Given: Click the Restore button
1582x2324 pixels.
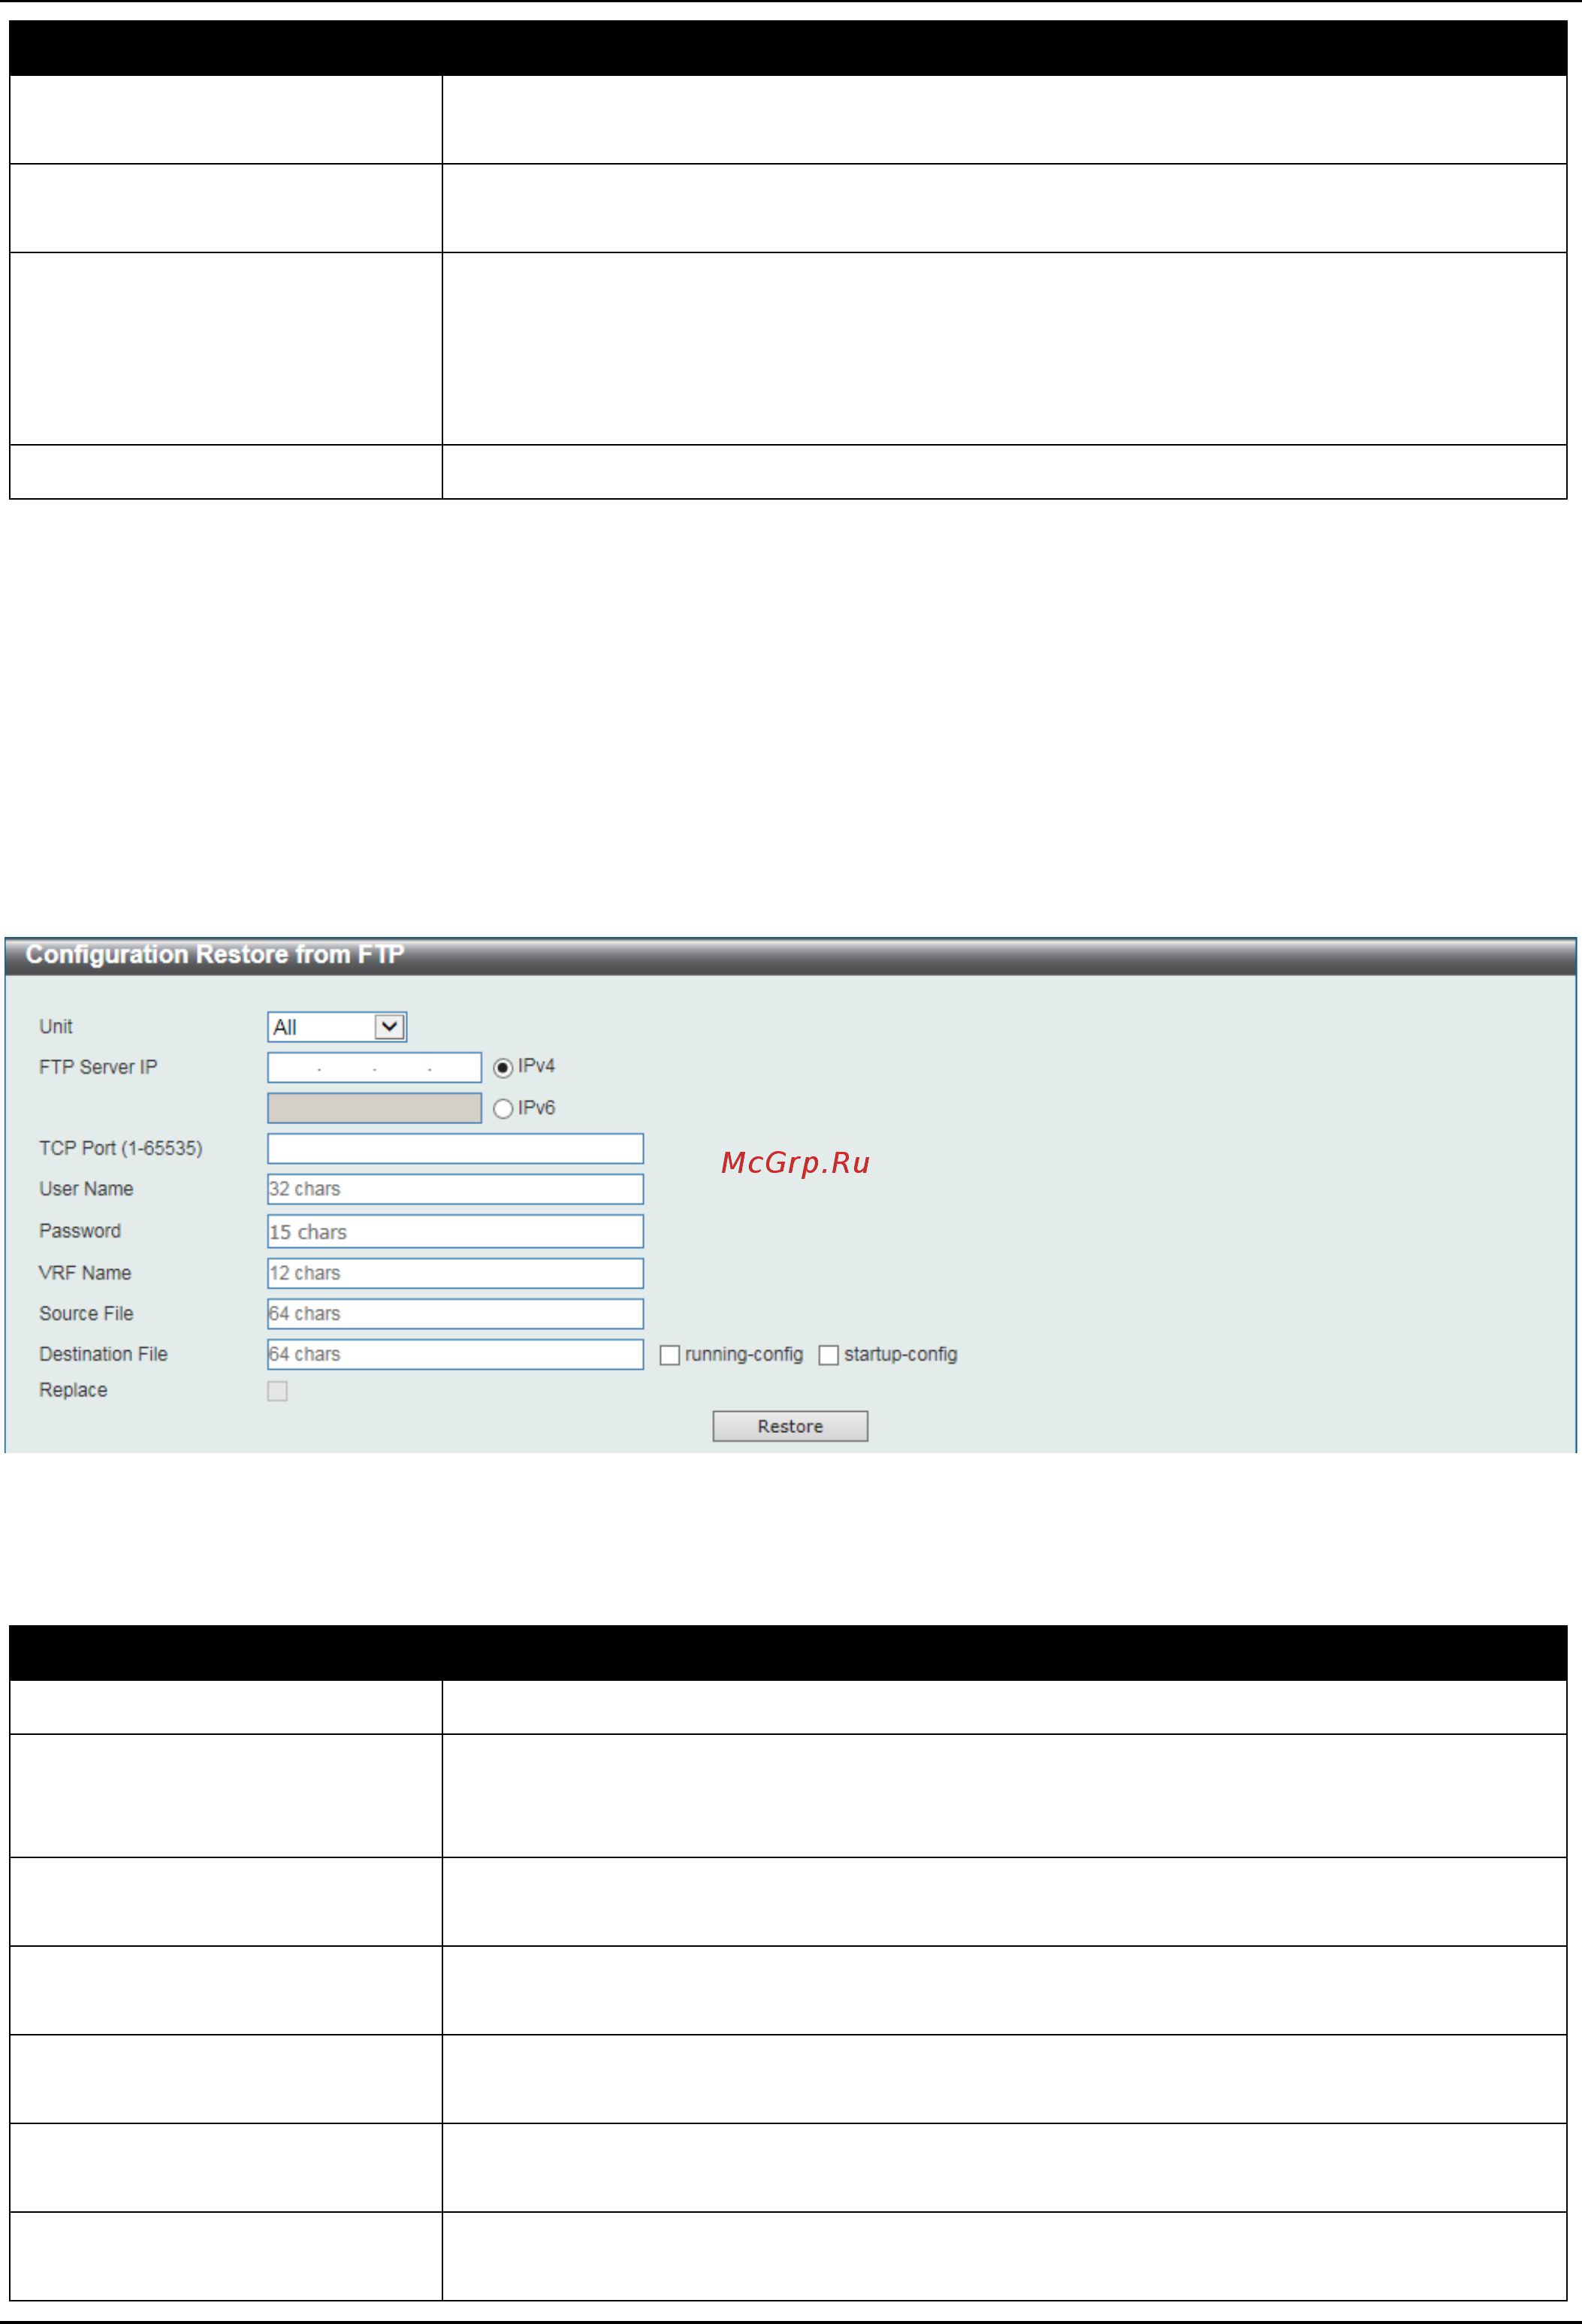Looking at the screenshot, I should point(790,1426).
